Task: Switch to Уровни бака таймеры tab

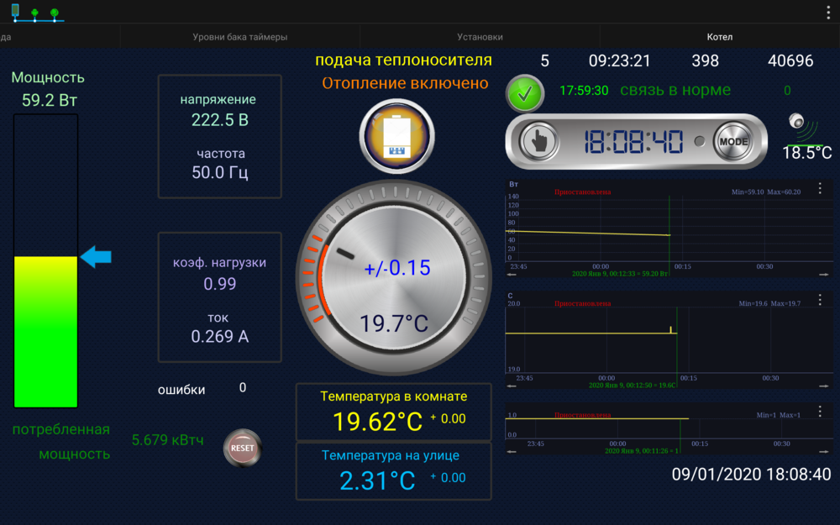Action: click(x=240, y=37)
